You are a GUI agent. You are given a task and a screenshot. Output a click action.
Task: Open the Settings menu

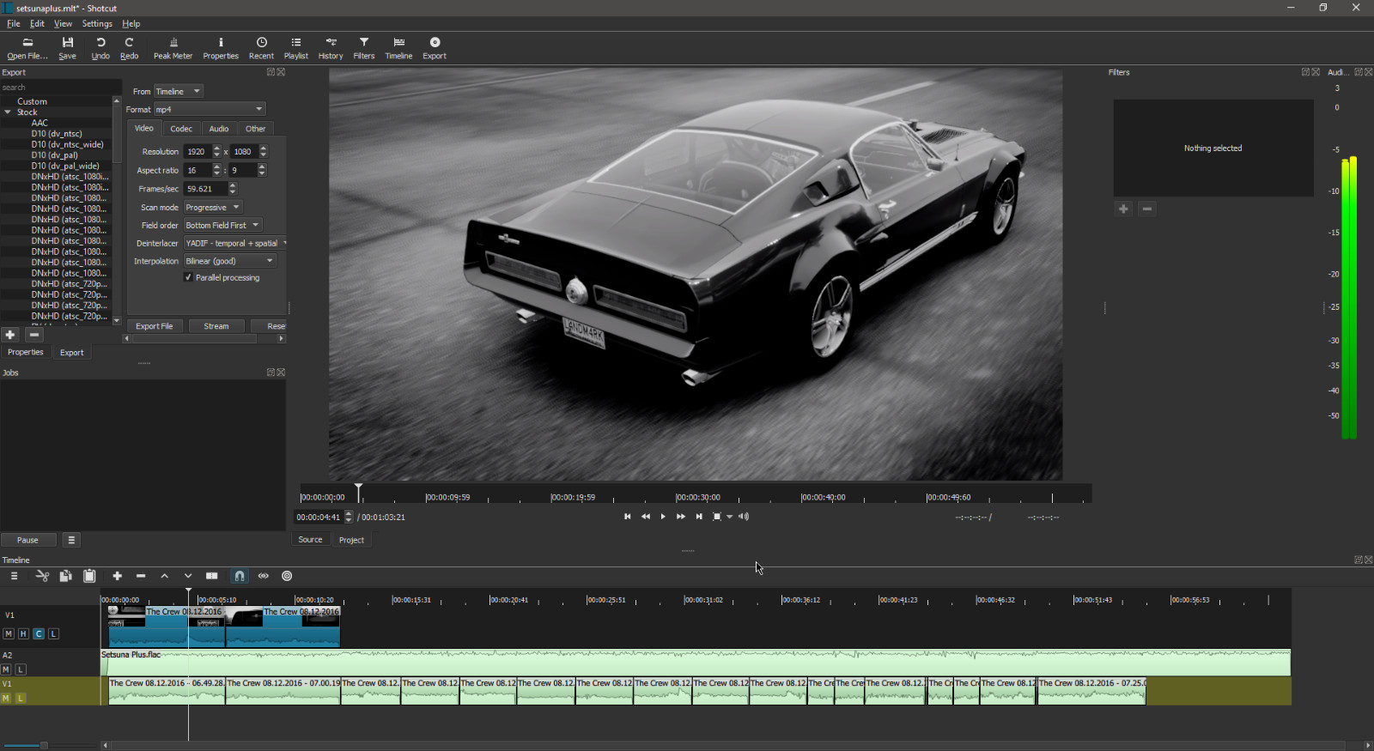pos(97,24)
